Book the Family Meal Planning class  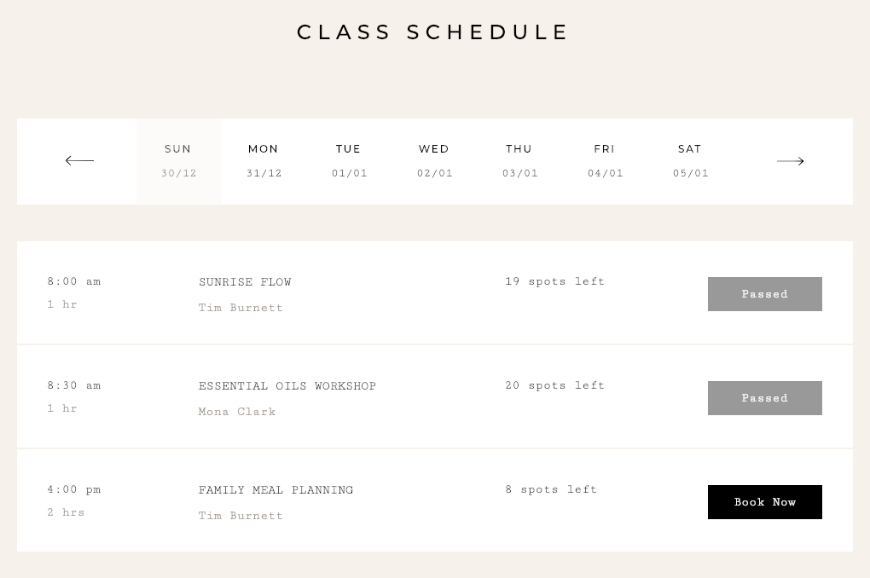764,502
